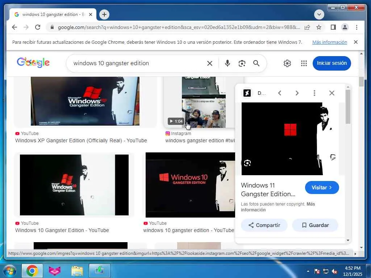Open Windows XP Gangster Edition (Officially Real) title link

point(81,141)
